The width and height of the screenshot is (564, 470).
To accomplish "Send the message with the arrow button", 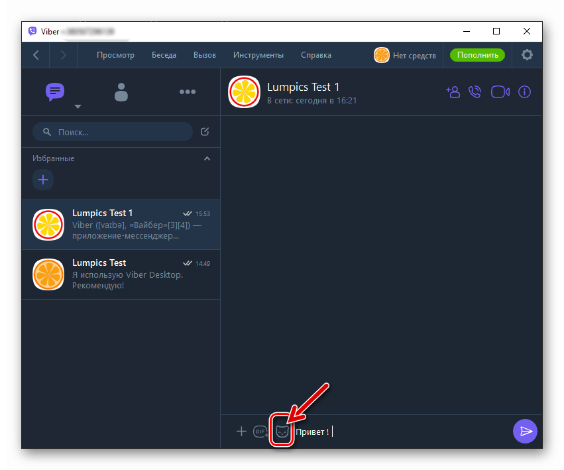I will click(525, 431).
